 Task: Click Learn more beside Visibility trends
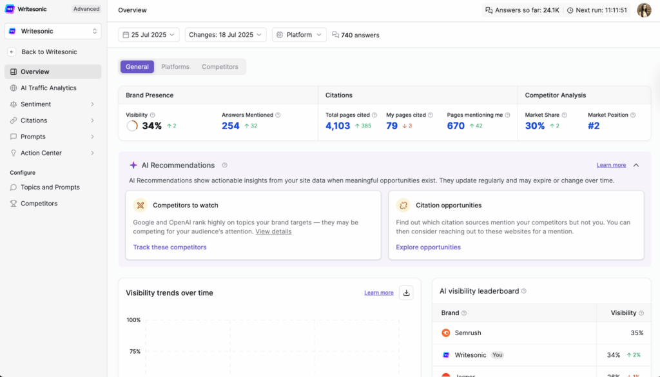pyautogui.click(x=379, y=293)
